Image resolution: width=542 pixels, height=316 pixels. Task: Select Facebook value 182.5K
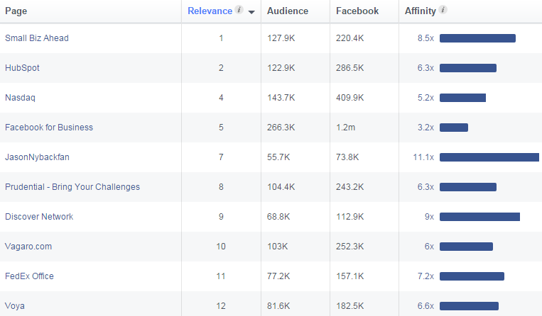(x=349, y=306)
